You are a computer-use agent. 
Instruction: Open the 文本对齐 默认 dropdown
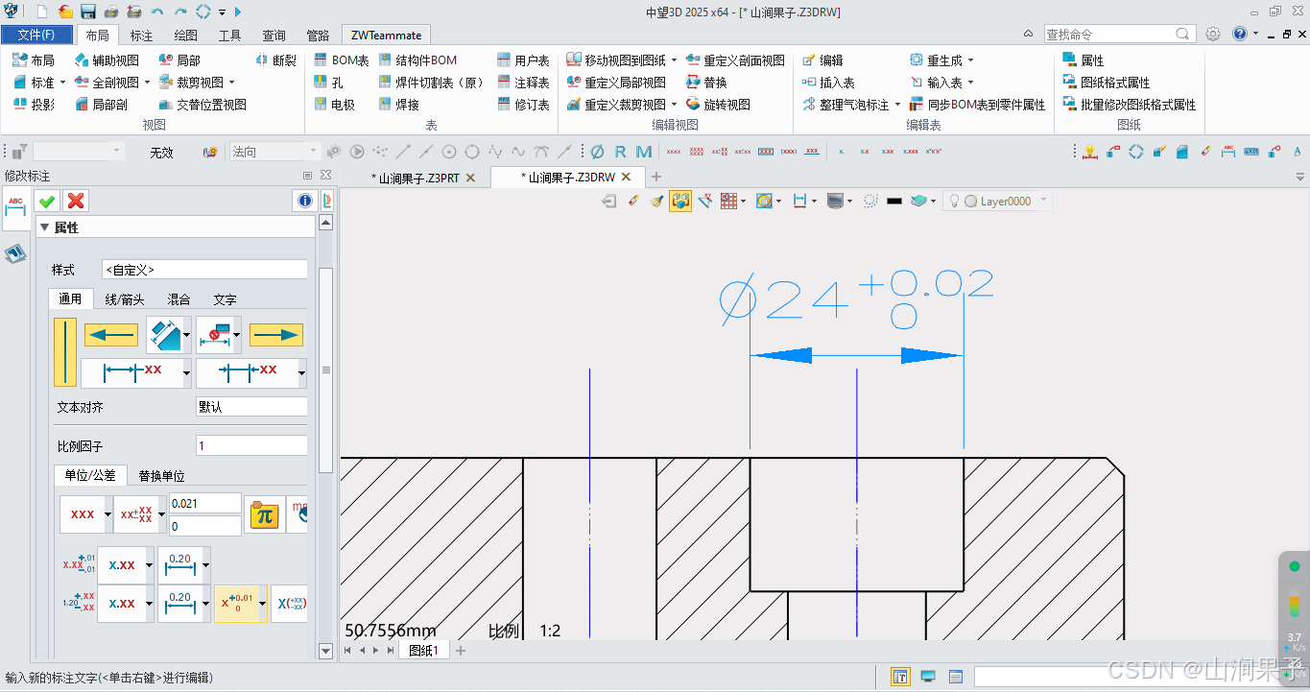pyautogui.click(x=251, y=407)
